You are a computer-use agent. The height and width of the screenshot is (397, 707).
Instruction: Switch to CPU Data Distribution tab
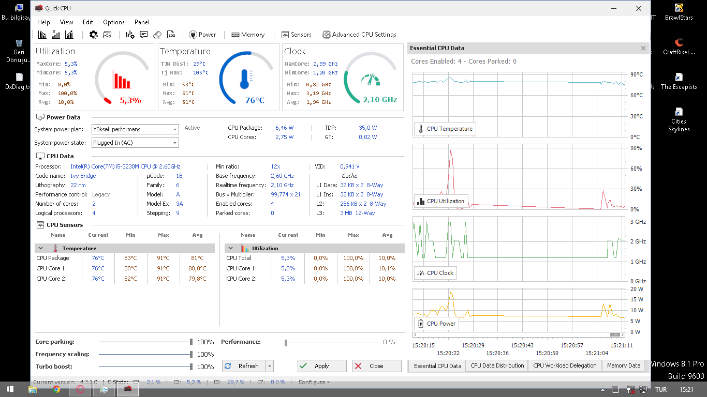[497, 365]
